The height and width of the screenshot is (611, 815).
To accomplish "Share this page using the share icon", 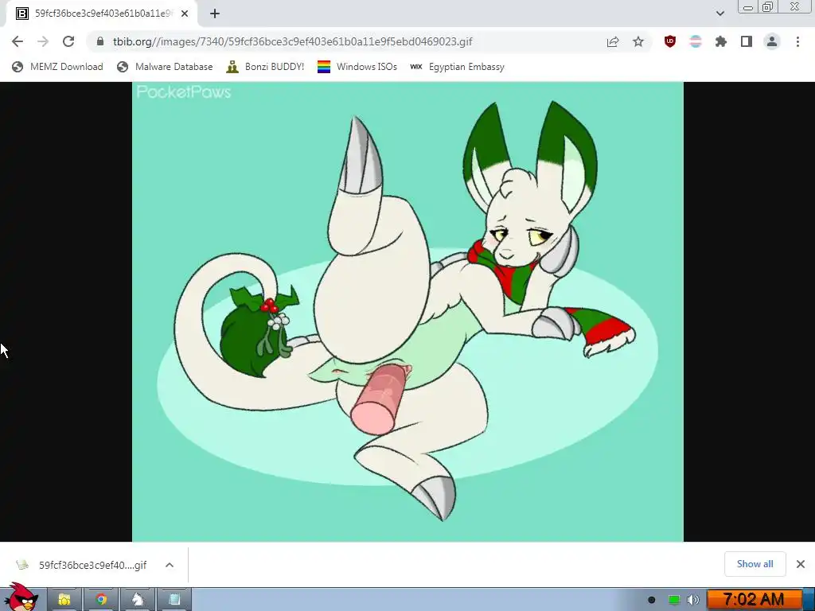I will click(613, 41).
